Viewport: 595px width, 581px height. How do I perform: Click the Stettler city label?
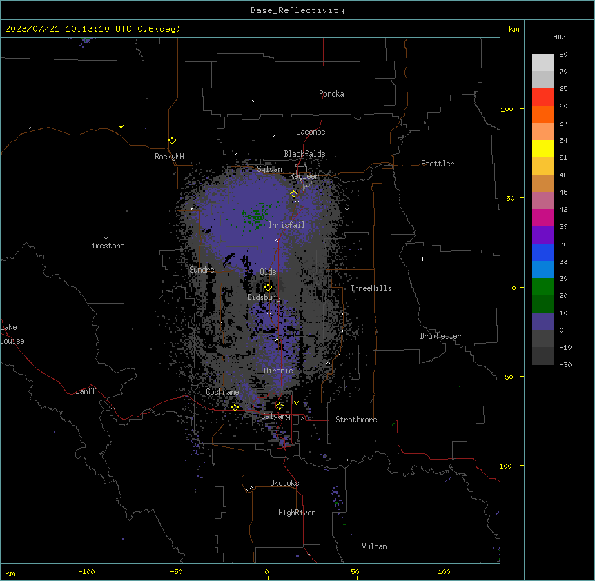click(438, 164)
